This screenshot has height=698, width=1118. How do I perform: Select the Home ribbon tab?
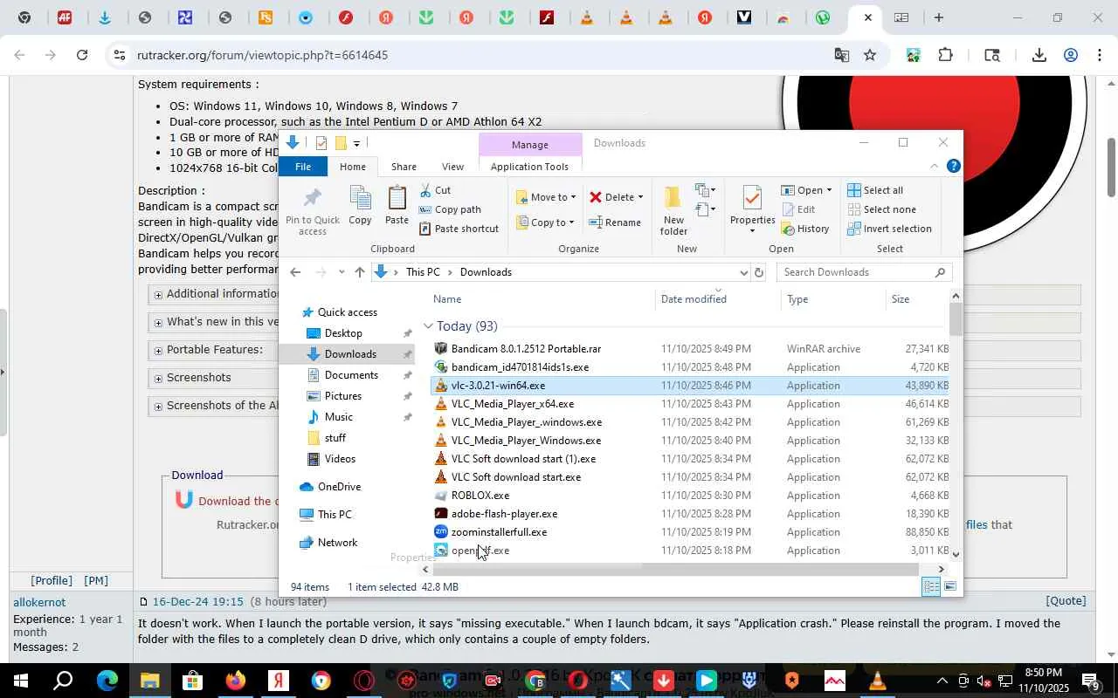click(x=353, y=167)
